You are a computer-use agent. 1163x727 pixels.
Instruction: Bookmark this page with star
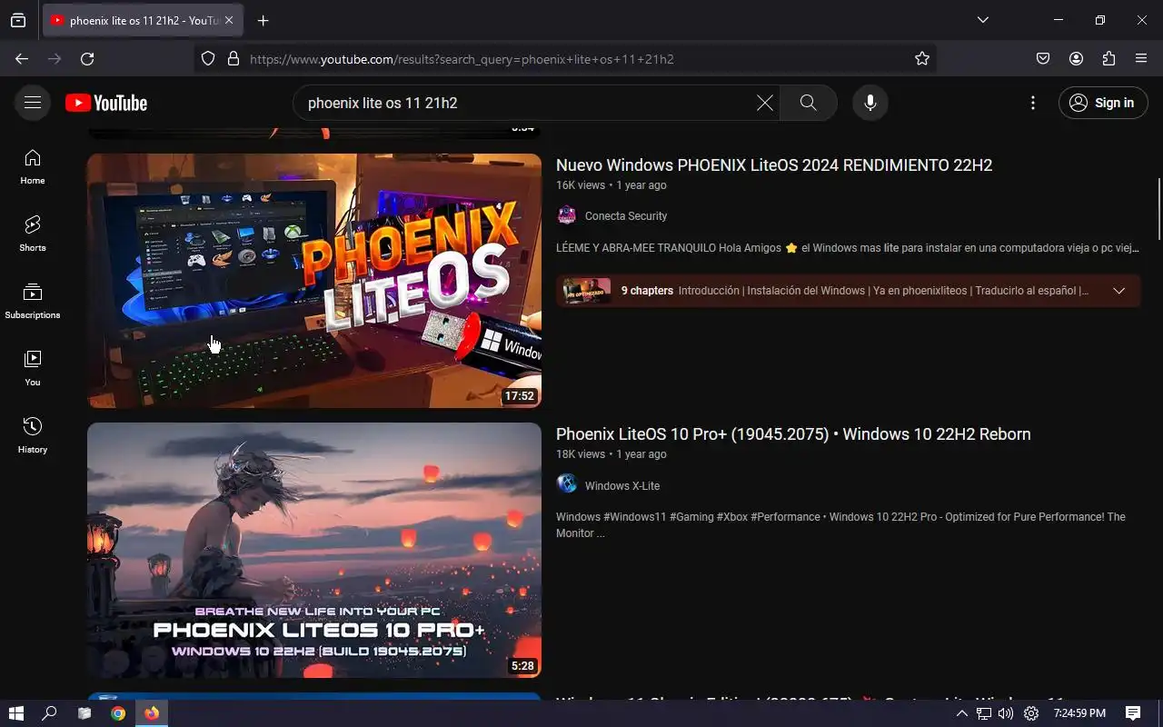point(922,58)
